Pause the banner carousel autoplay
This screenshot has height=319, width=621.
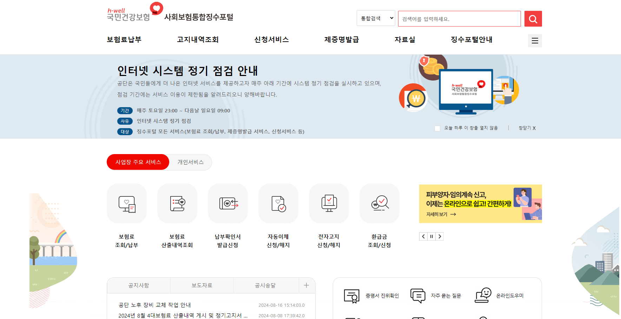431,236
